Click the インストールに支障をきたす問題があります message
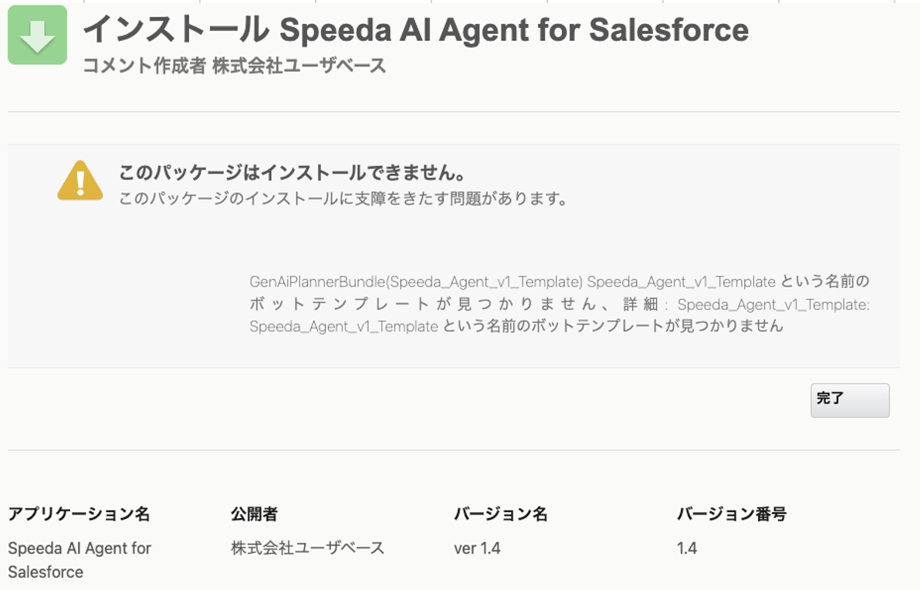Image resolution: width=920 pixels, height=590 pixels. click(343, 198)
